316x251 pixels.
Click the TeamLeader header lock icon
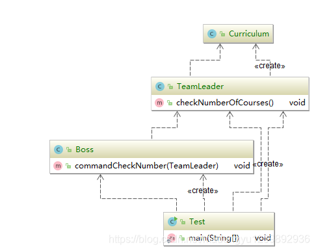tap(170, 86)
